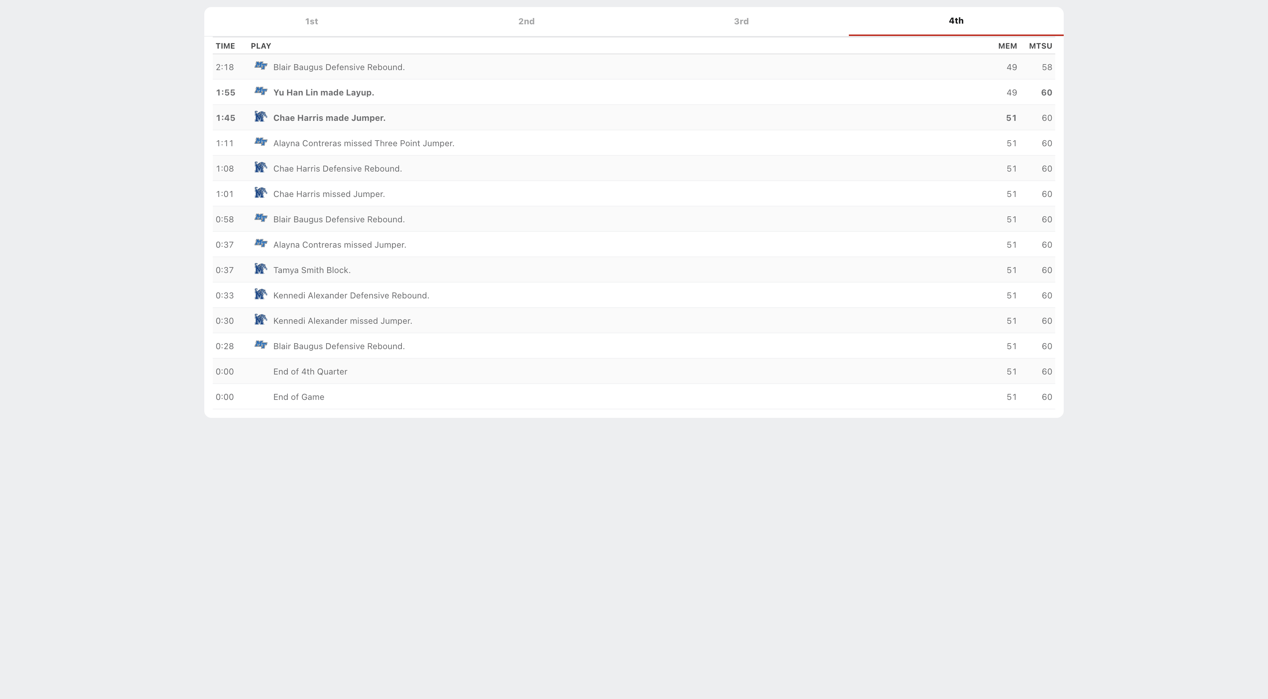The height and width of the screenshot is (699, 1268).
Task: Click MTSU logo at 0:28 Blair Baugus rebound
Action: tap(260, 345)
